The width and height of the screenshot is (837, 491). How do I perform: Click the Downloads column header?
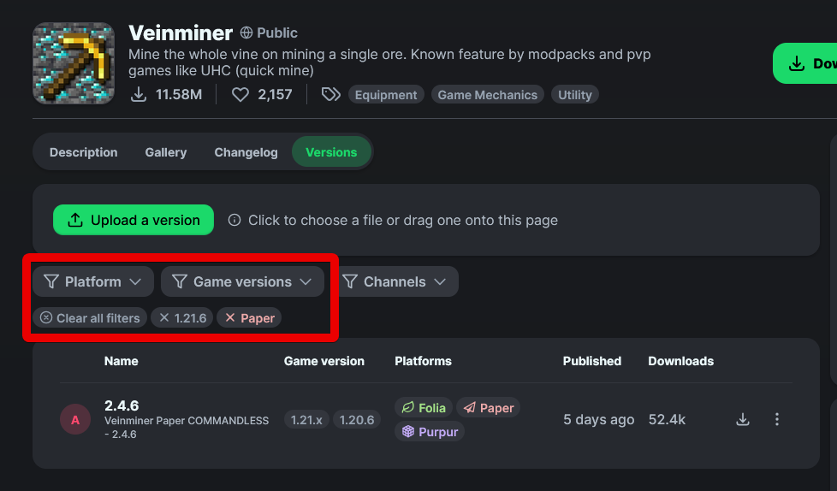pos(681,361)
